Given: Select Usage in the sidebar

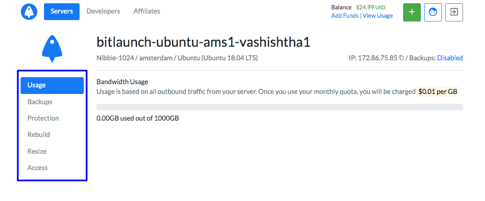Looking at the screenshot, I should click(52, 85).
